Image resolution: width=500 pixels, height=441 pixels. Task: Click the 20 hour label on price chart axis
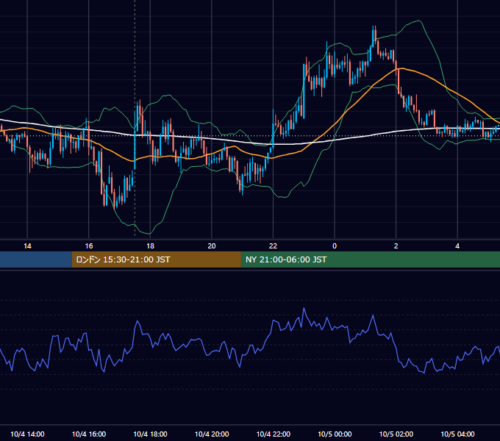[212, 246]
